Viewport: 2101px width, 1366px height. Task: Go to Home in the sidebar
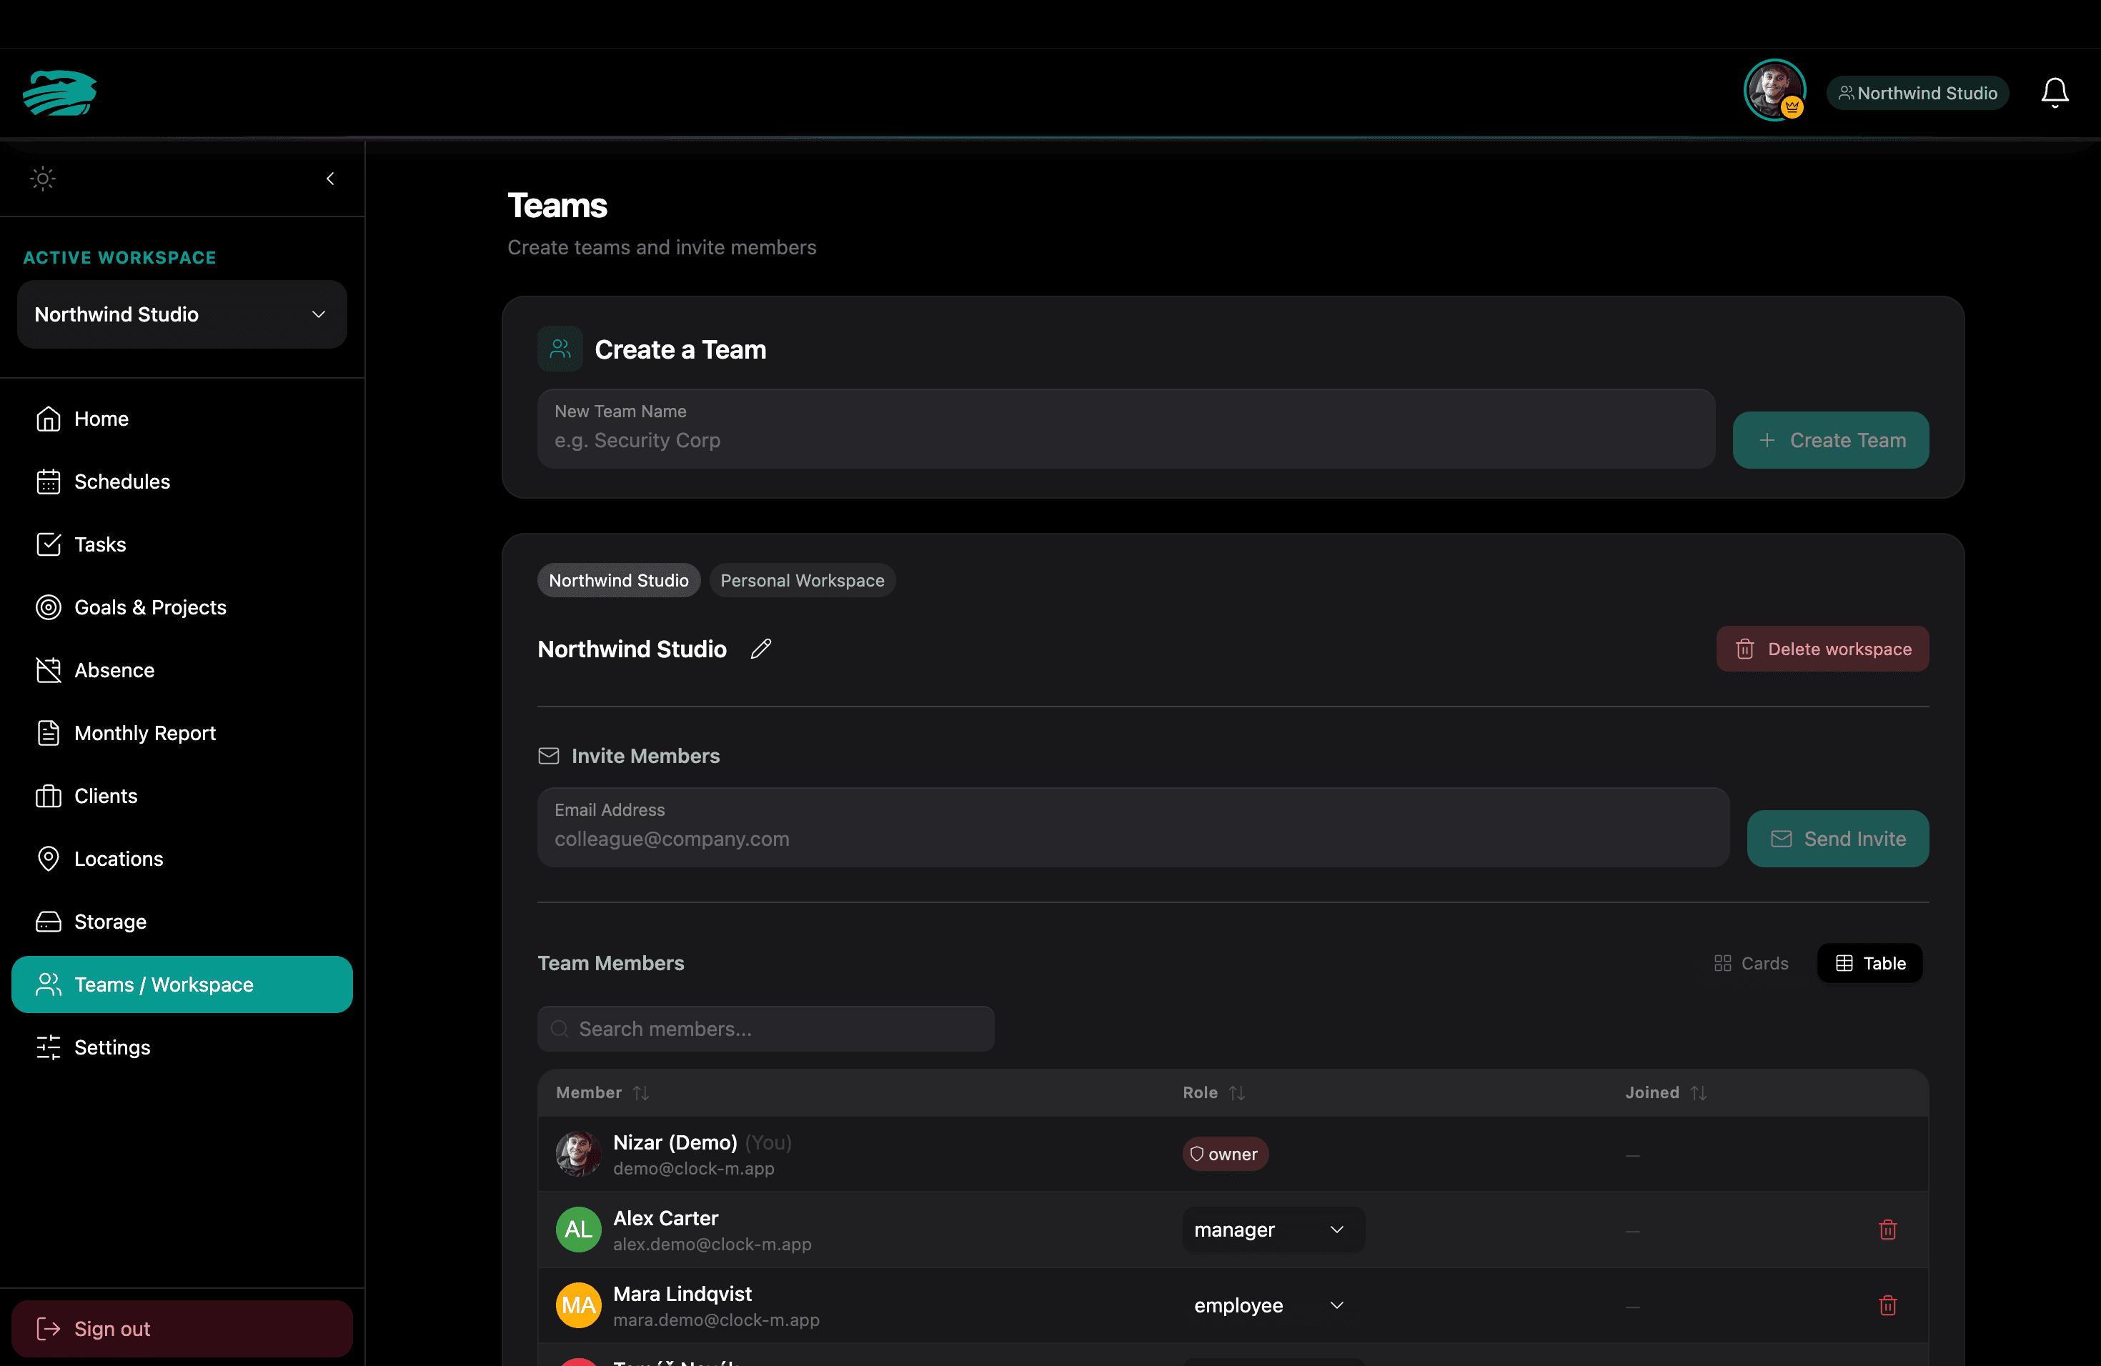point(182,418)
